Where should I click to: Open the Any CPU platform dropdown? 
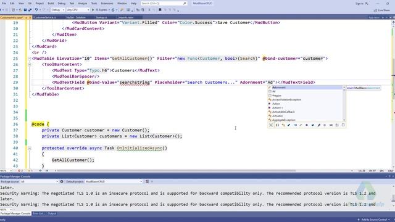tap(78, 10)
